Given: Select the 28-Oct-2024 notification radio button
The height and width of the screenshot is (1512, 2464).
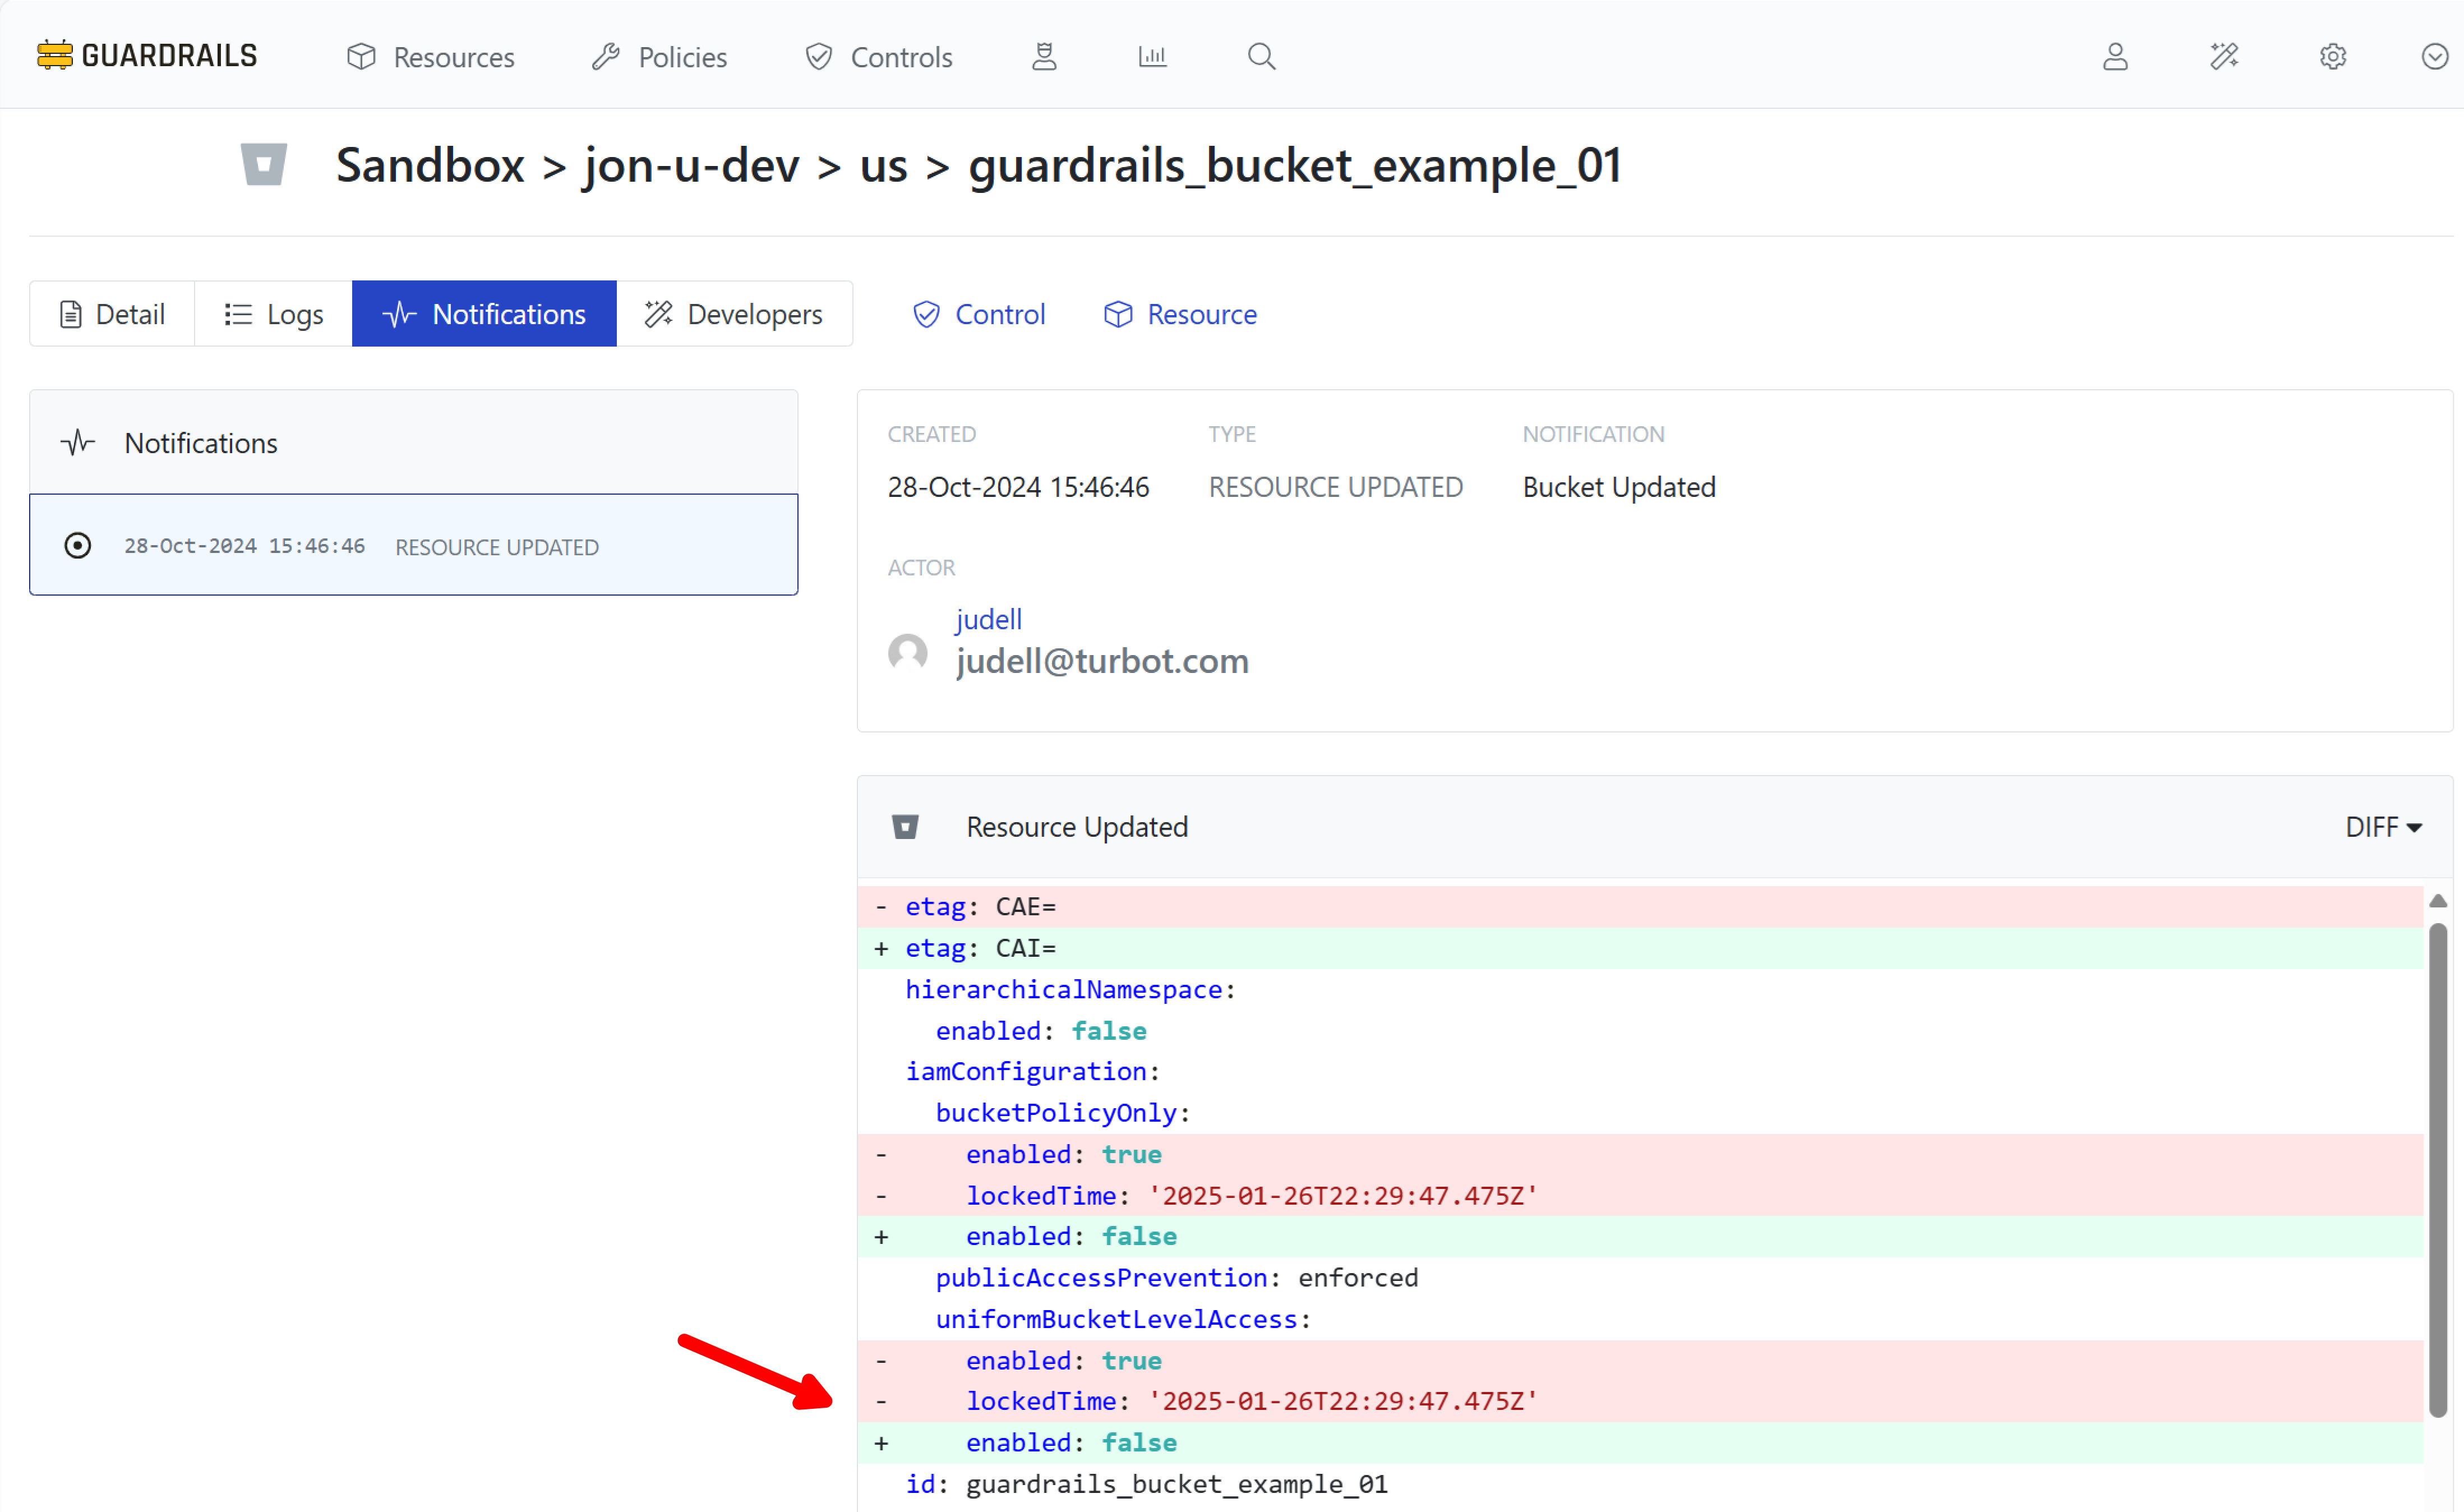Looking at the screenshot, I should [78, 546].
